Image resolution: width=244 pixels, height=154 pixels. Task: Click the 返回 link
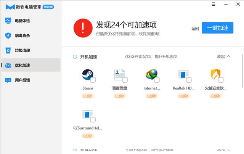pyautogui.click(x=195, y=29)
